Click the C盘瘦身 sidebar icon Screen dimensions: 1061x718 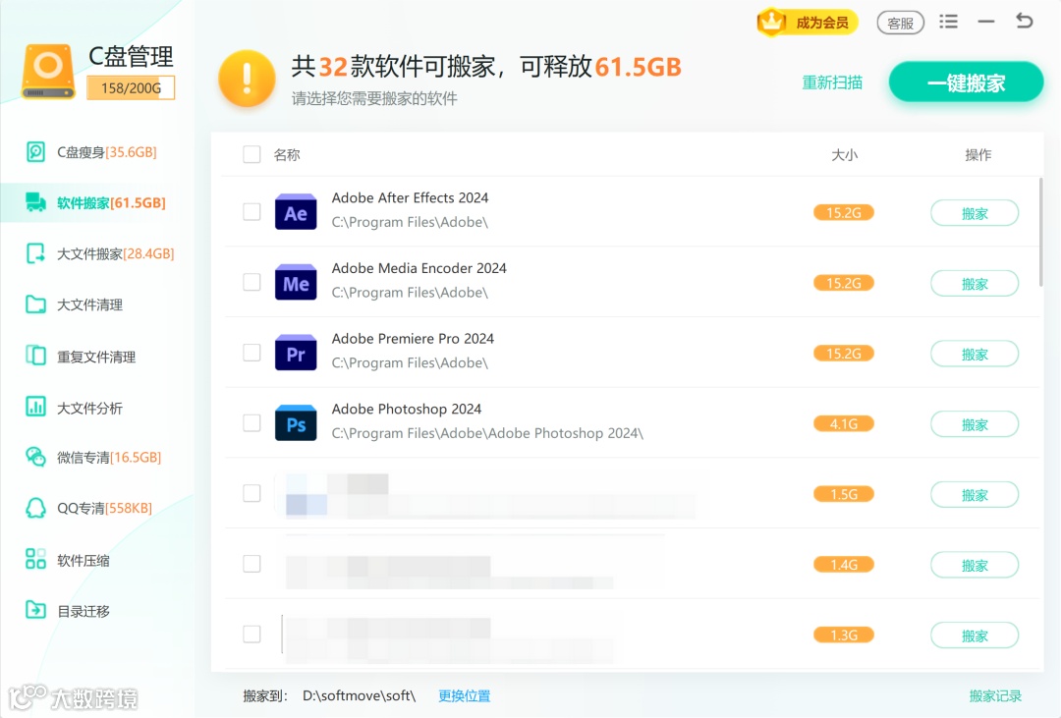click(35, 151)
